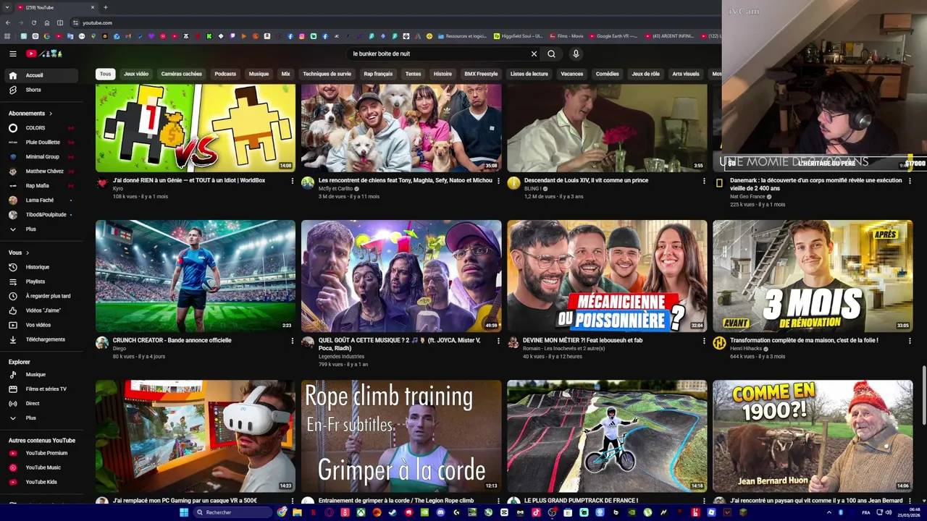This screenshot has width=927, height=521.
Task: Open the video title 'Transformation complète de ma maison'
Action: coord(804,340)
